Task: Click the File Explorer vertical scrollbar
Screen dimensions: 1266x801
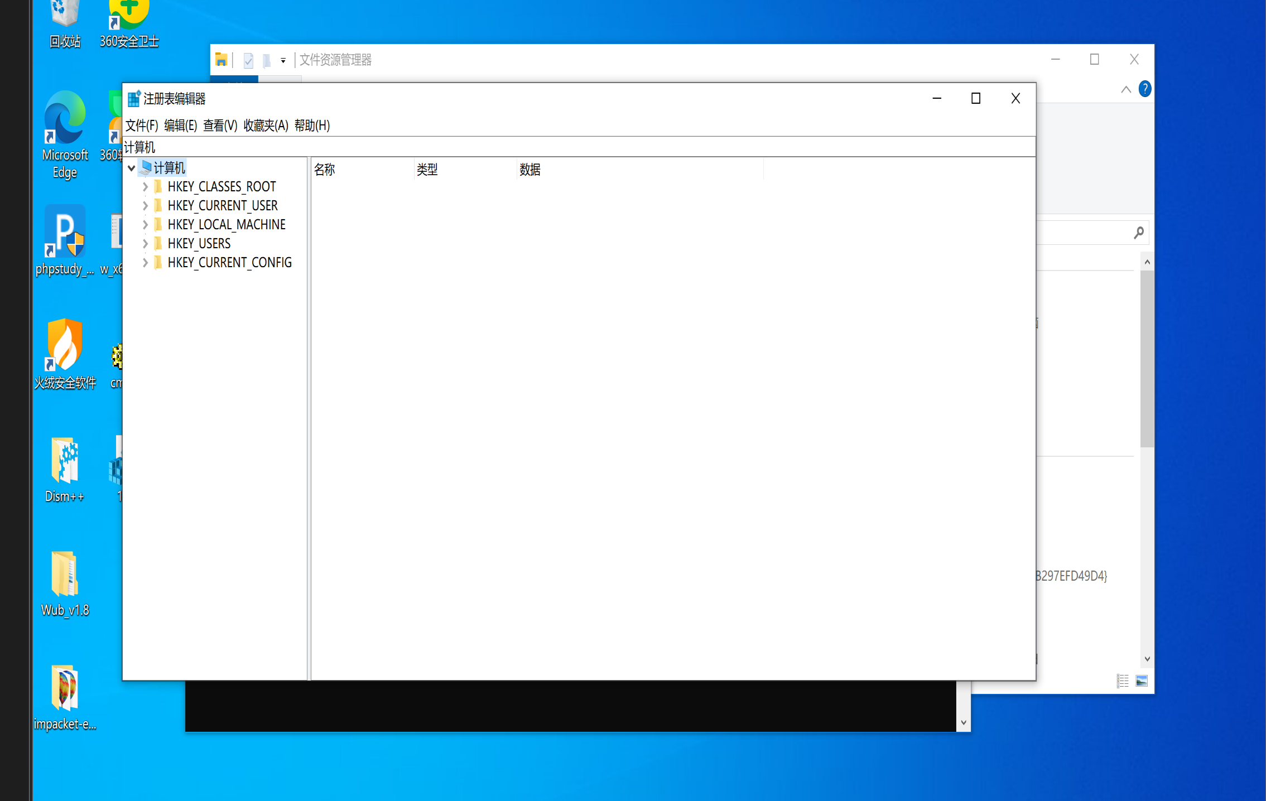Action: point(1147,357)
